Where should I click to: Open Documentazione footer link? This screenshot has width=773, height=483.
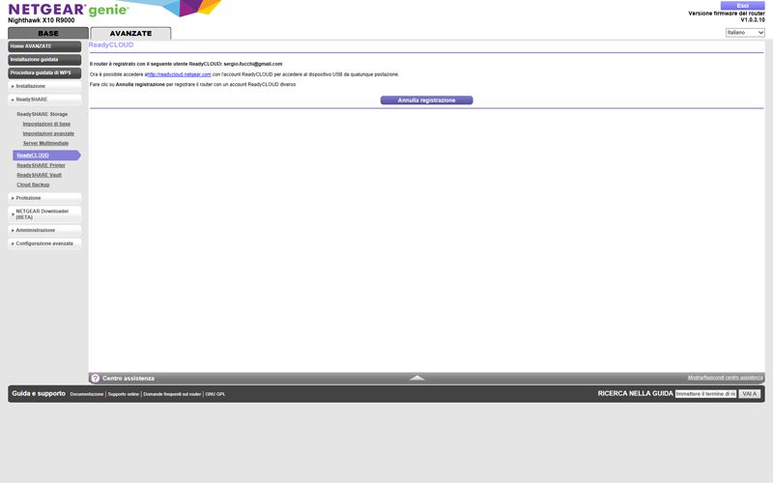(x=87, y=394)
